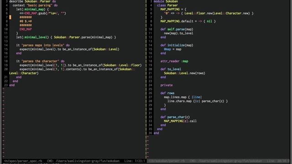
Task: Click 'be_an_instance_of(Sokoban::Level)' on spec line 15
Action: click(91, 49)
